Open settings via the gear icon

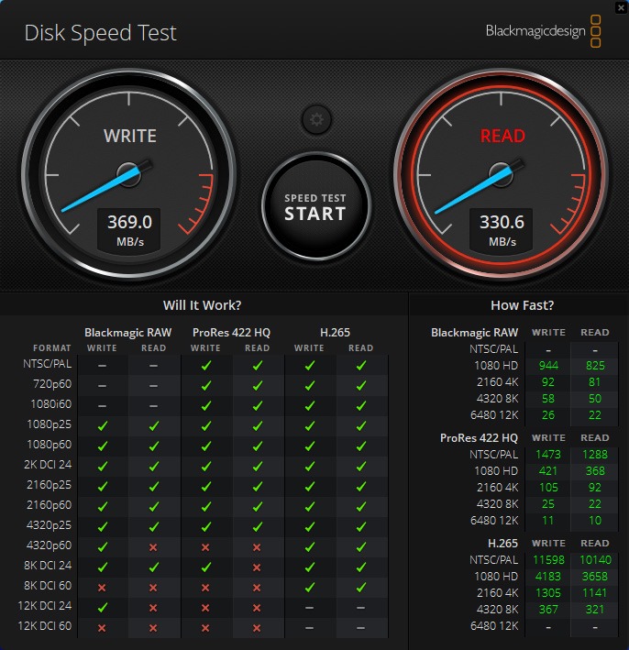(316, 119)
